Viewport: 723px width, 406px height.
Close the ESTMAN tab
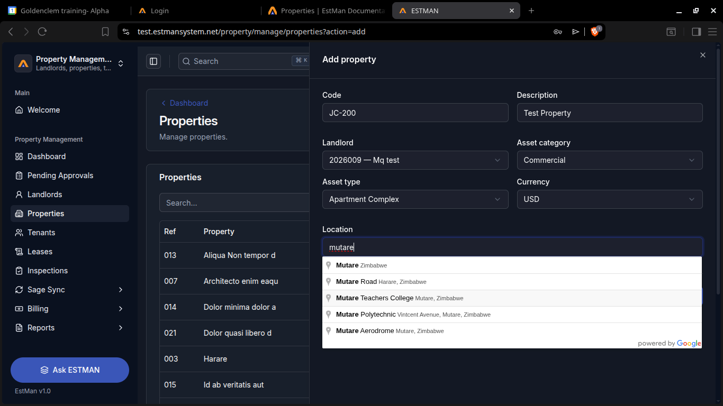(512, 11)
